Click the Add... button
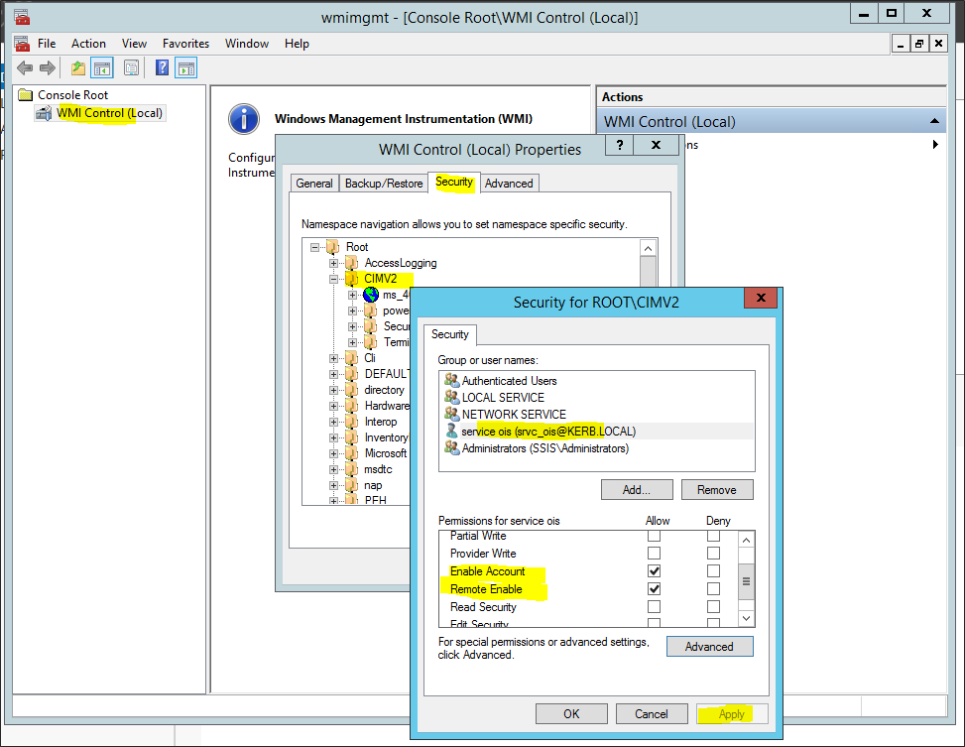 tap(637, 490)
